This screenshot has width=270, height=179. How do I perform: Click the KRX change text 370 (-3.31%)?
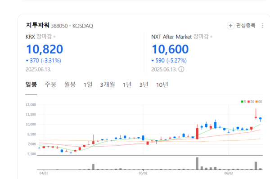point(43,61)
